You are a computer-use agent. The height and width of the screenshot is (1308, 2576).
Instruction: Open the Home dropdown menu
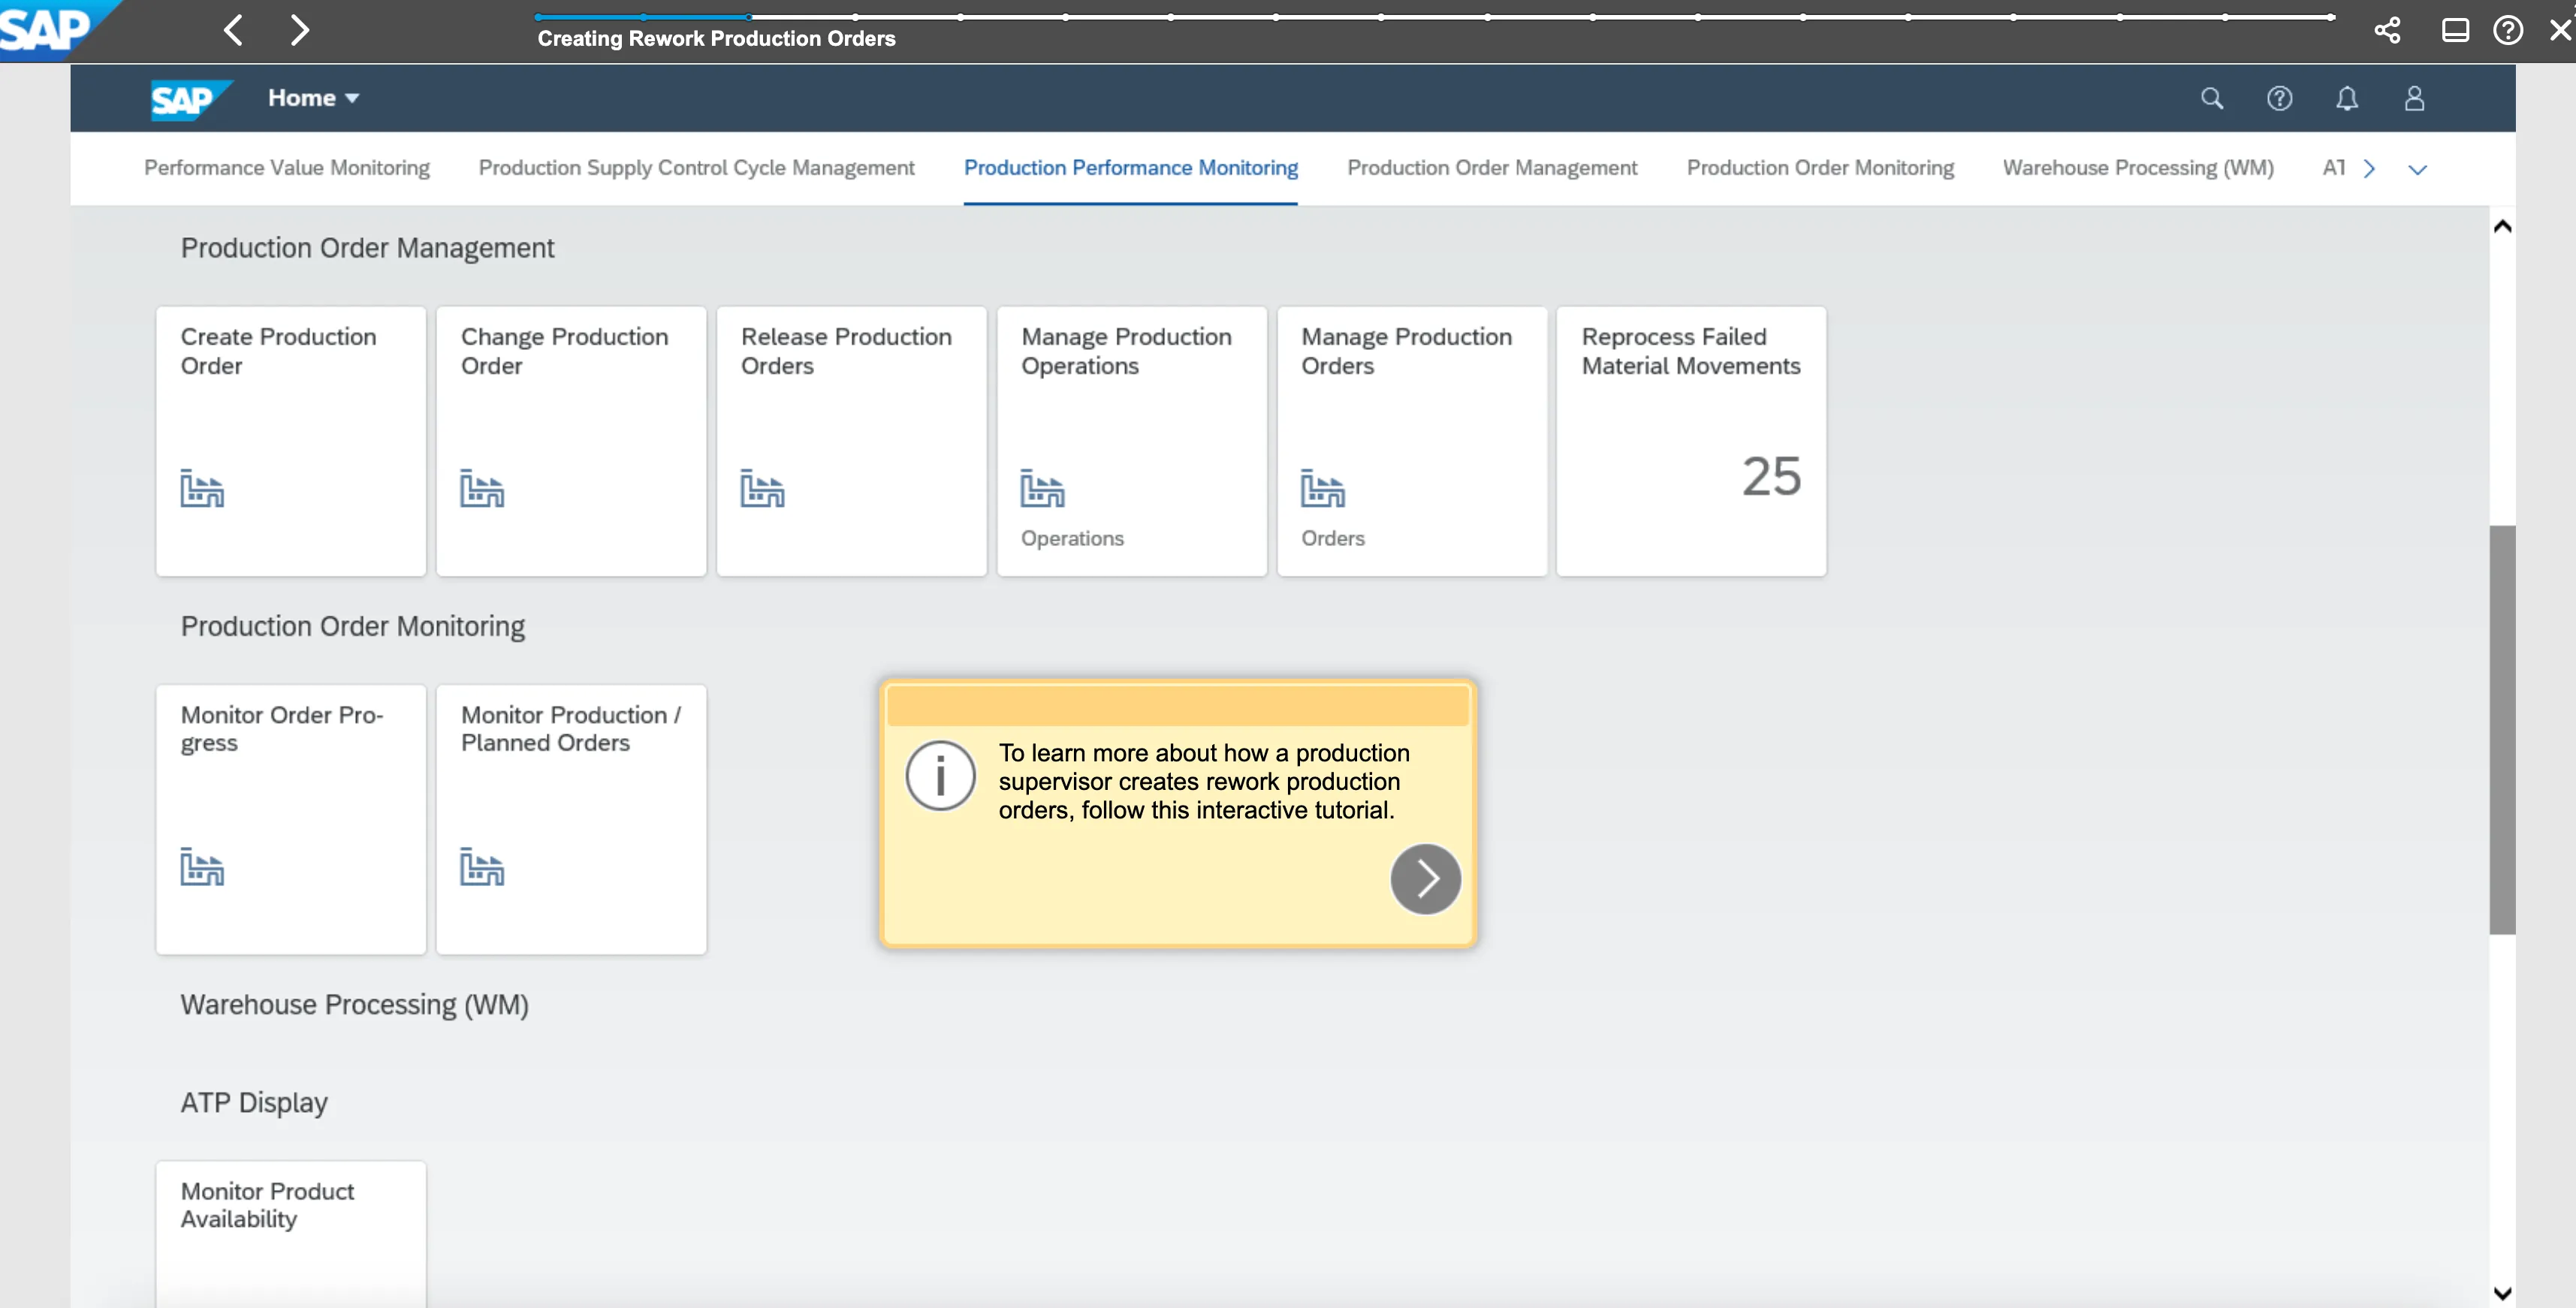click(313, 98)
